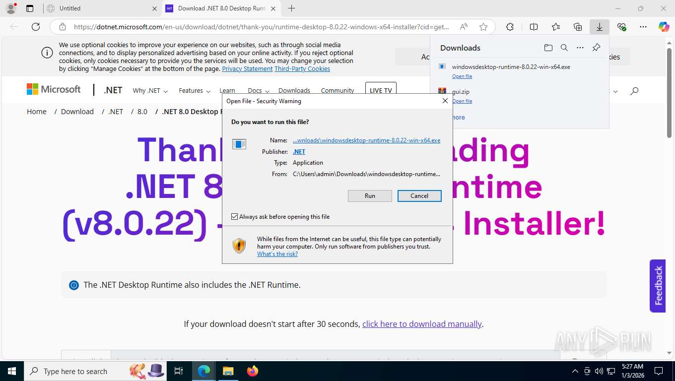Click the Home breadcrumb
Viewport: 675px width, 381px height.
pos(37,112)
